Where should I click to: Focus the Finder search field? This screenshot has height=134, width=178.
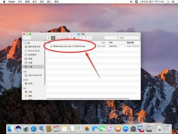pos(122,38)
